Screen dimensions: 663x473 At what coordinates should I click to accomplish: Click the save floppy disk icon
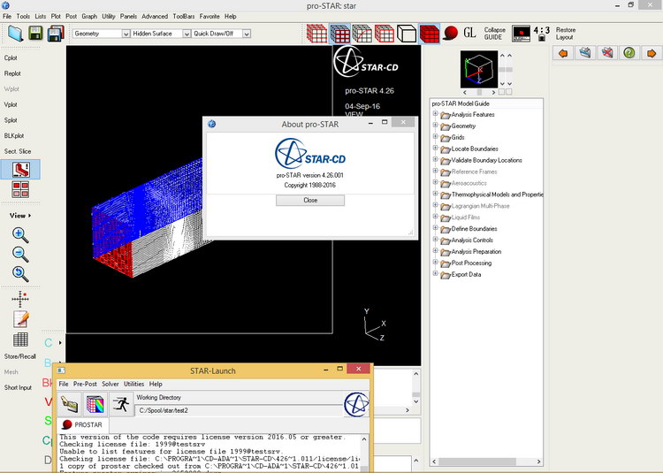36,34
